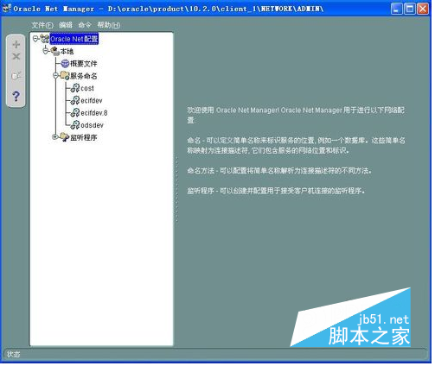Select the cost service name
The height and width of the screenshot is (366, 435).
[87, 88]
